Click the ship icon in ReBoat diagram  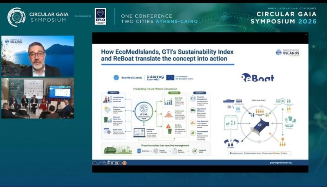click(228, 101)
